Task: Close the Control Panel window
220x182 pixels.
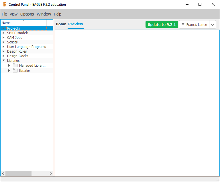Action: 213,4
